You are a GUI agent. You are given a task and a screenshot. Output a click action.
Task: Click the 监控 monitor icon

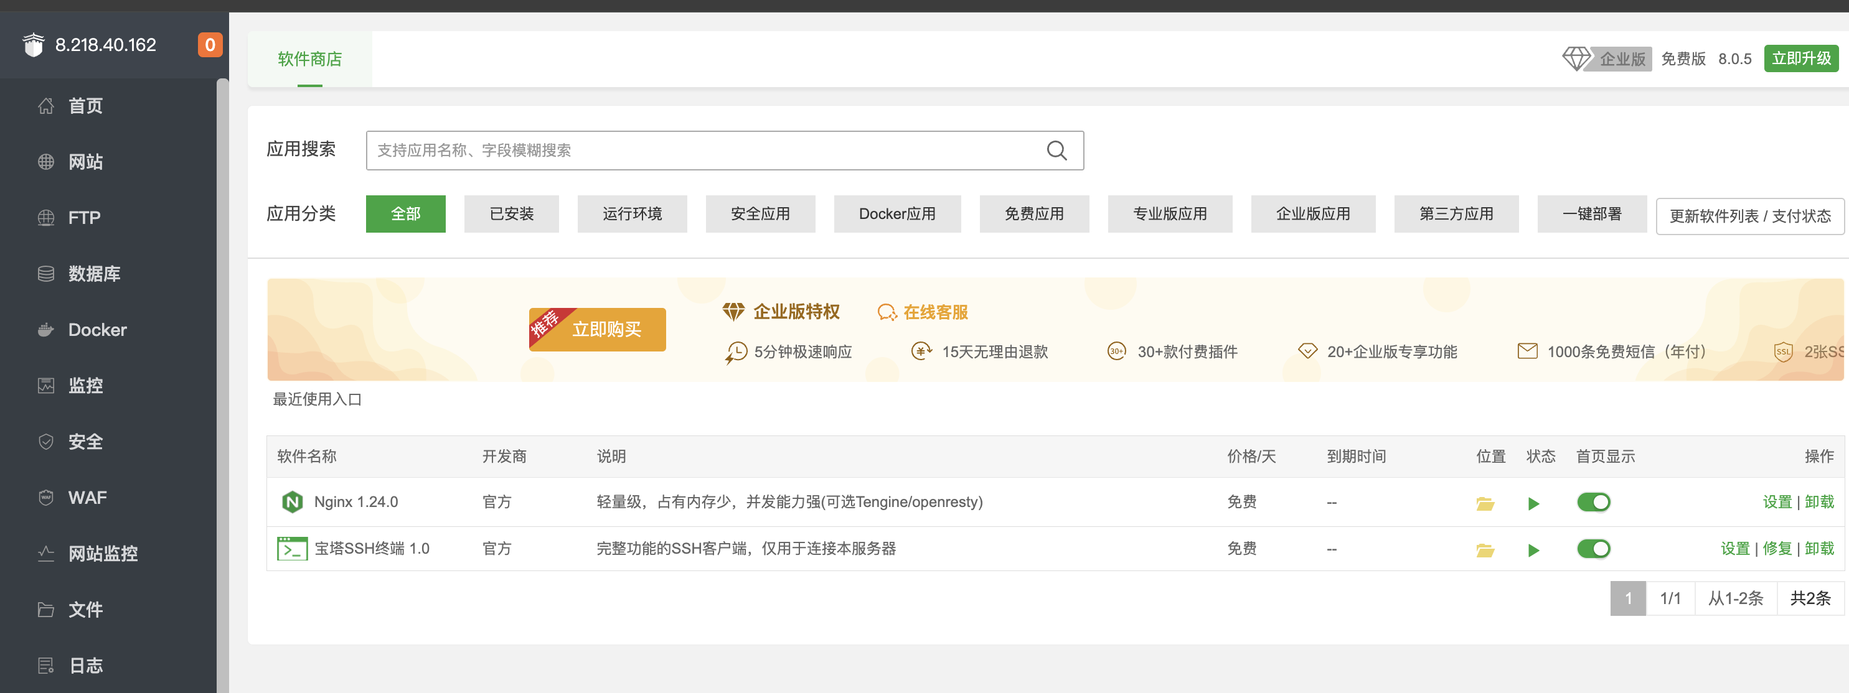coord(46,386)
